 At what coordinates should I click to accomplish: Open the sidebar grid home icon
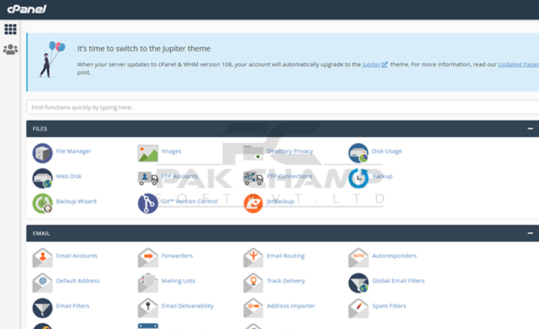pyautogui.click(x=10, y=29)
